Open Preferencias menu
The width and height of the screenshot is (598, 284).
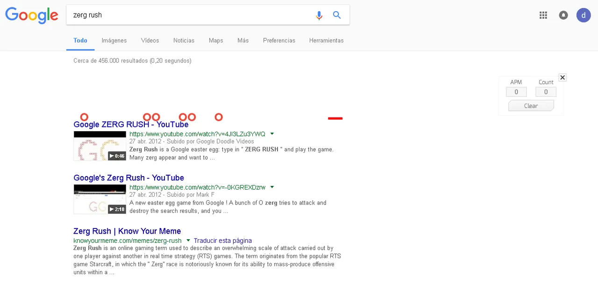point(279,41)
